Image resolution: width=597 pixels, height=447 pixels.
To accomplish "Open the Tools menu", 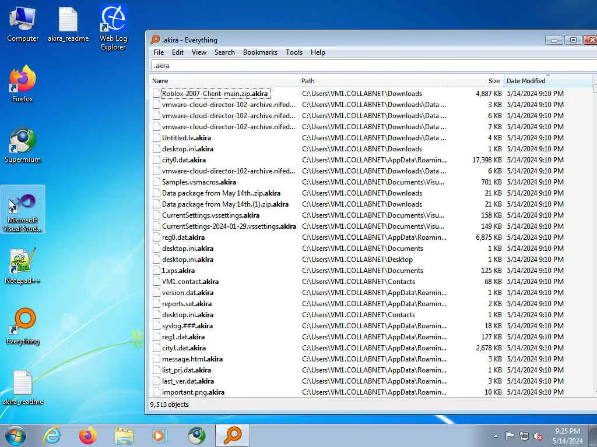I will tap(294, 52).
